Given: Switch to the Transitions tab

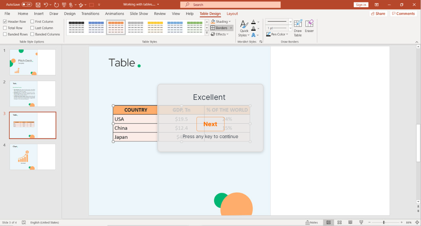Looking at the screenshot, I should (x=90, y=14).
